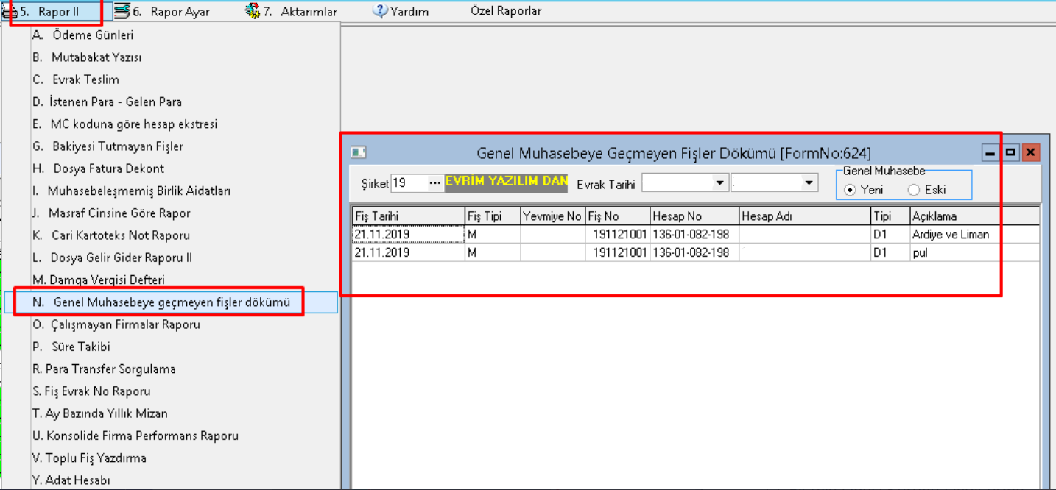Open the 6. Rapor Ayar menu

pos(162,12)
